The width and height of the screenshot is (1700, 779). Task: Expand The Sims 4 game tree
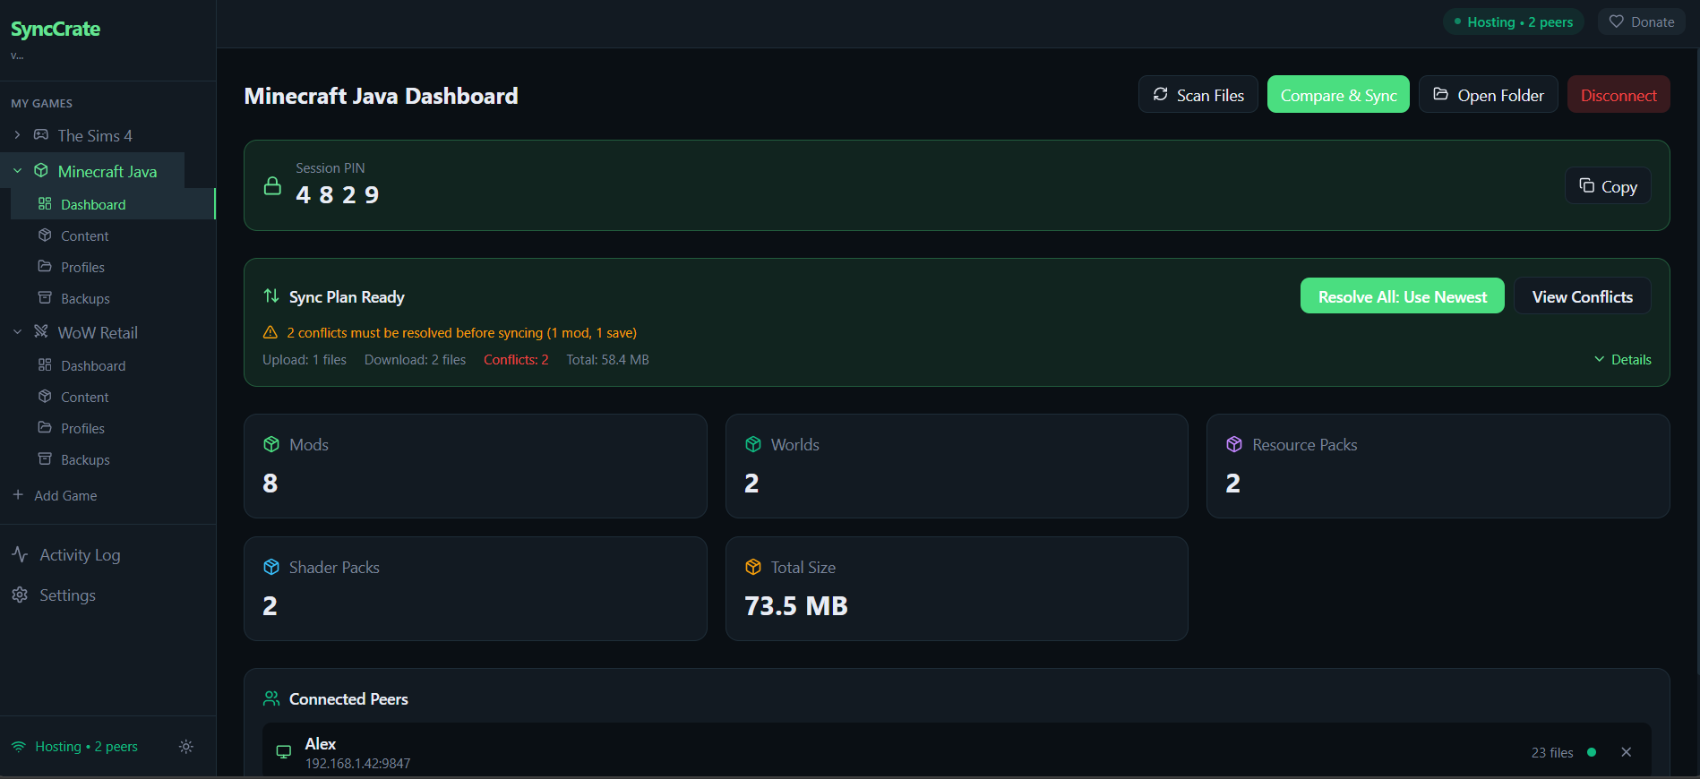(17, 135)
